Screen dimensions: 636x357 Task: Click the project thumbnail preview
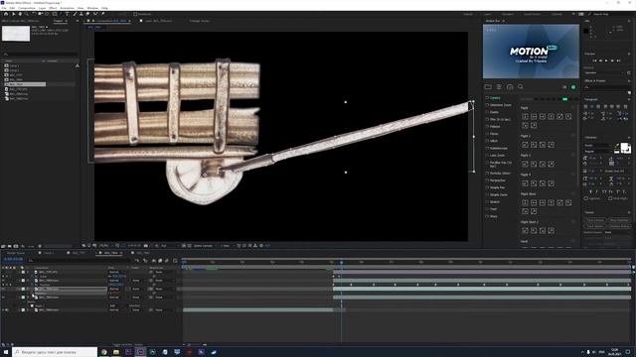click(x=16, y=34)
